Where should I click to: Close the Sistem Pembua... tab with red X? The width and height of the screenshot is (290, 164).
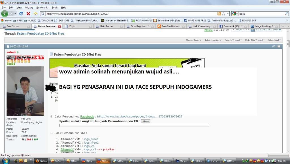(59, 26)
